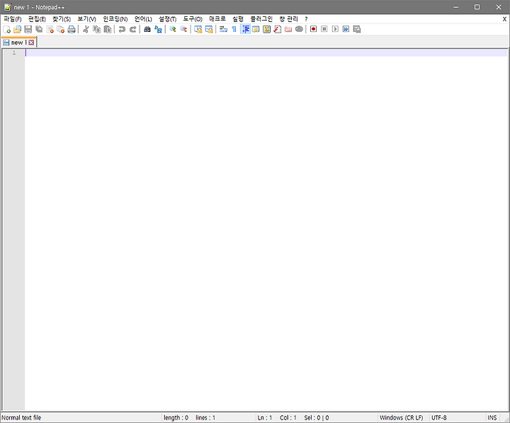Click the lines : 1 status text

[205, 417]
